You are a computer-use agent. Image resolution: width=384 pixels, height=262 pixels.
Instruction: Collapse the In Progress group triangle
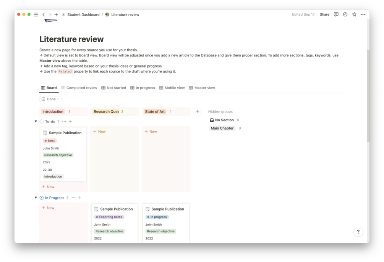36,198
